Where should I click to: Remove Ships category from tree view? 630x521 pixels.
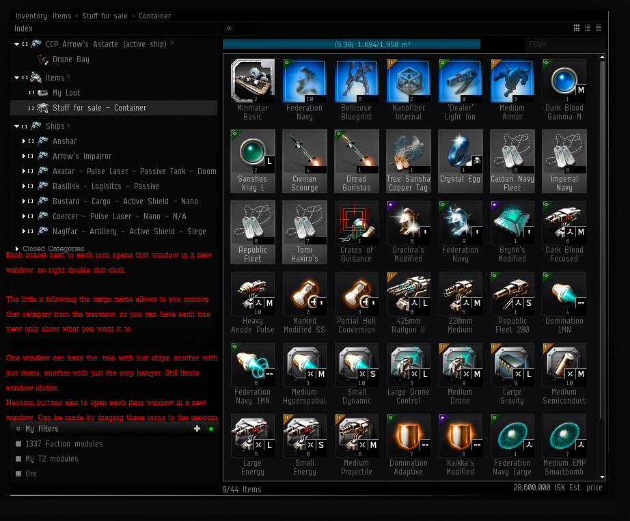pos(69,125)
